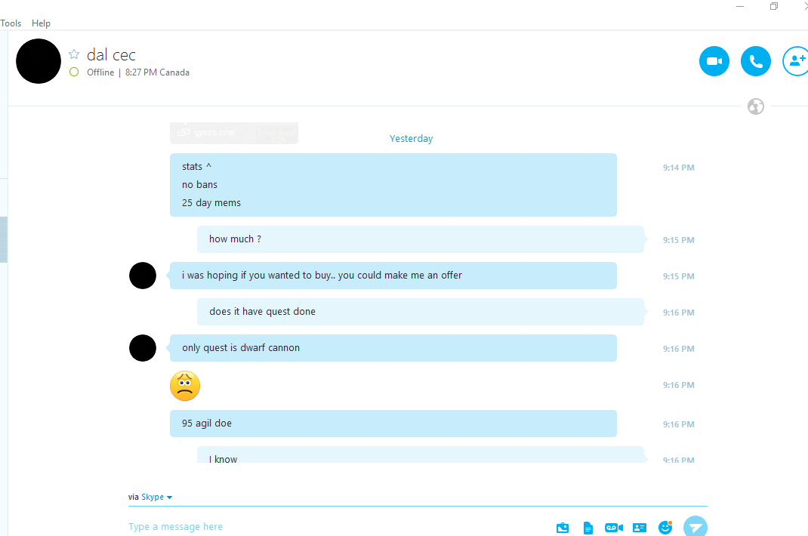Open the gyazo.com link preview
This screenshot has width=808, height=536.
234,132
